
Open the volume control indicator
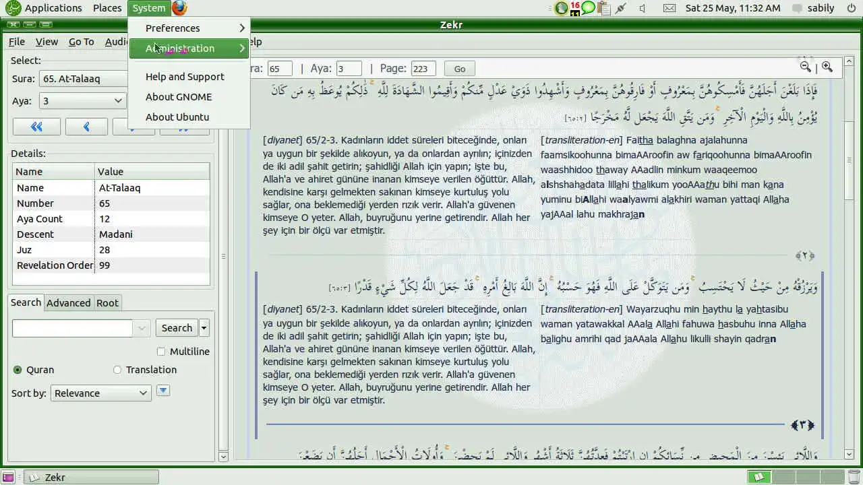(x=643, y=8)
